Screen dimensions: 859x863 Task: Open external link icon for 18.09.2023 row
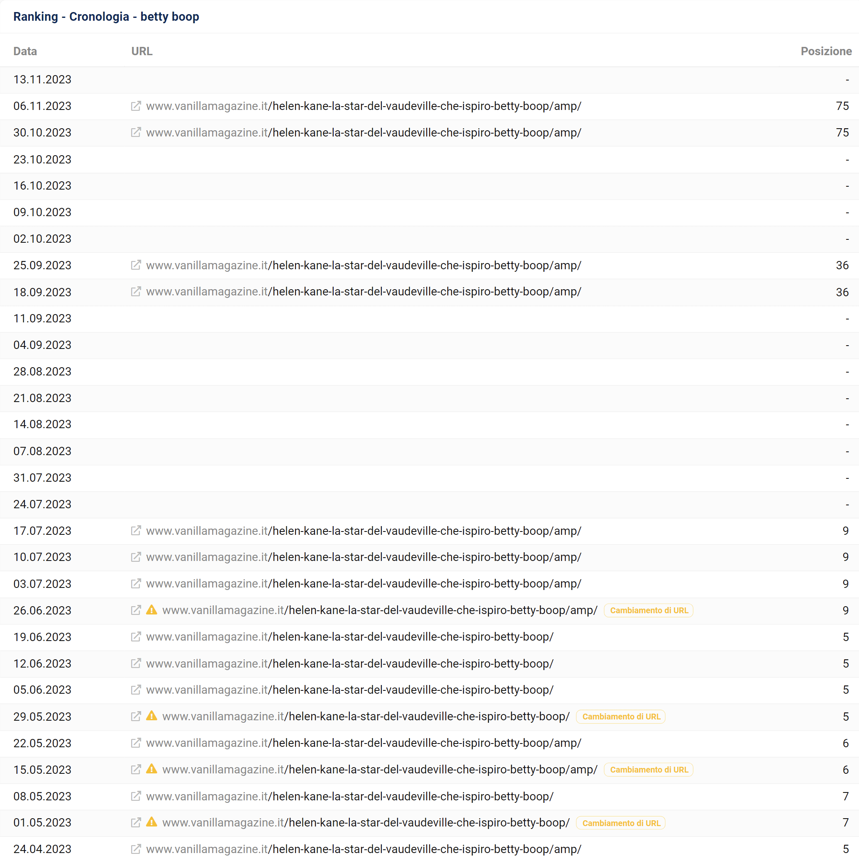tap(136, 292)
